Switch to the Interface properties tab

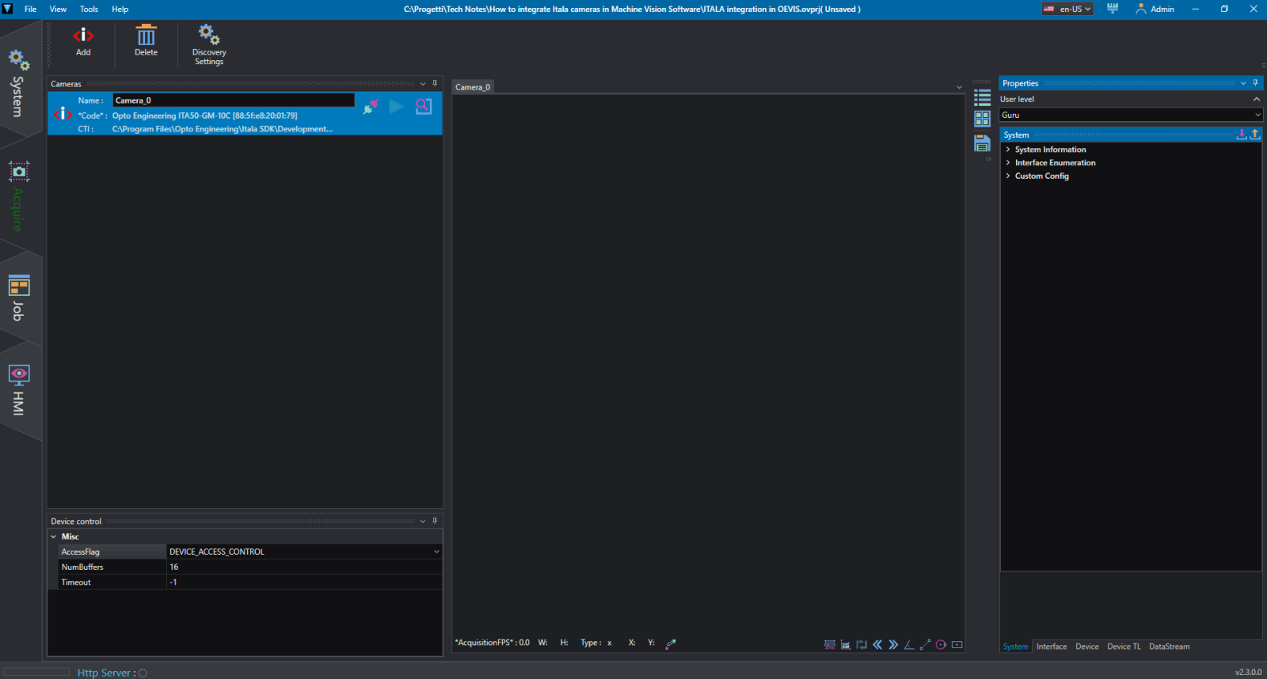(1052, 647)
